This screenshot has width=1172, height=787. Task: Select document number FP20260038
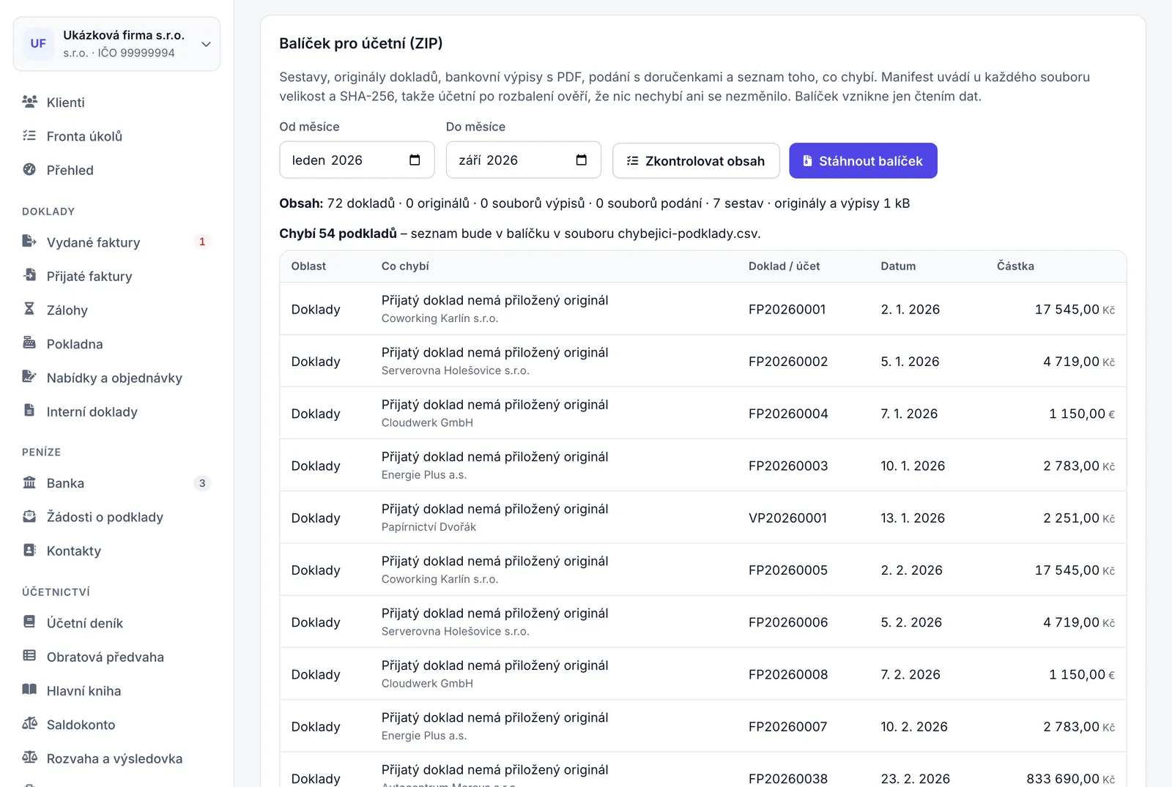(x=788, y=779)
